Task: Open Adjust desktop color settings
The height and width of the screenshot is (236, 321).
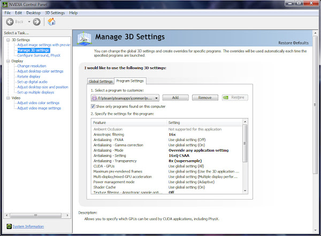Action: coord(40,71)
